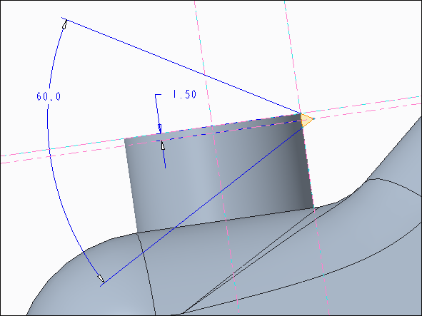Select the 60.0 angle dimension value
The image size is (422, 316).
coord(49,96)
